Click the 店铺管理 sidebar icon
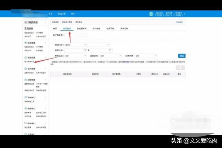The height and width of the screenshot is (148, 222). [26, 80]
